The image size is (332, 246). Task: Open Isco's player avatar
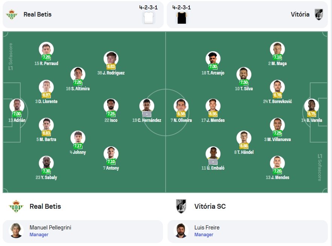pos(111,106)
